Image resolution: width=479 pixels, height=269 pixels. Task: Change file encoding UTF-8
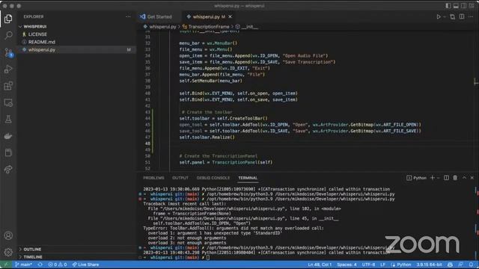(368, 265)
